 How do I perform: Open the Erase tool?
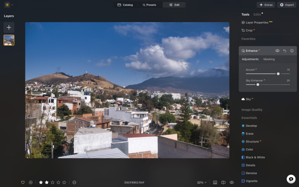point(250,134)
